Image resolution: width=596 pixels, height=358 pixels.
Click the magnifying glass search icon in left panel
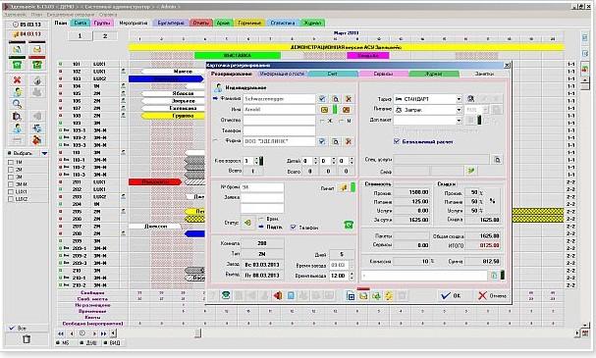[17, 104]
